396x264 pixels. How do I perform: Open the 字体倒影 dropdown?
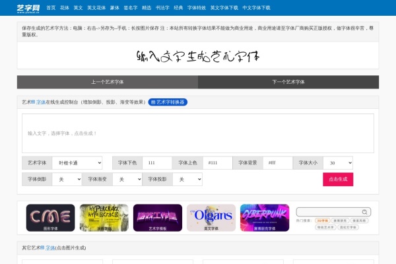[67, 180]
